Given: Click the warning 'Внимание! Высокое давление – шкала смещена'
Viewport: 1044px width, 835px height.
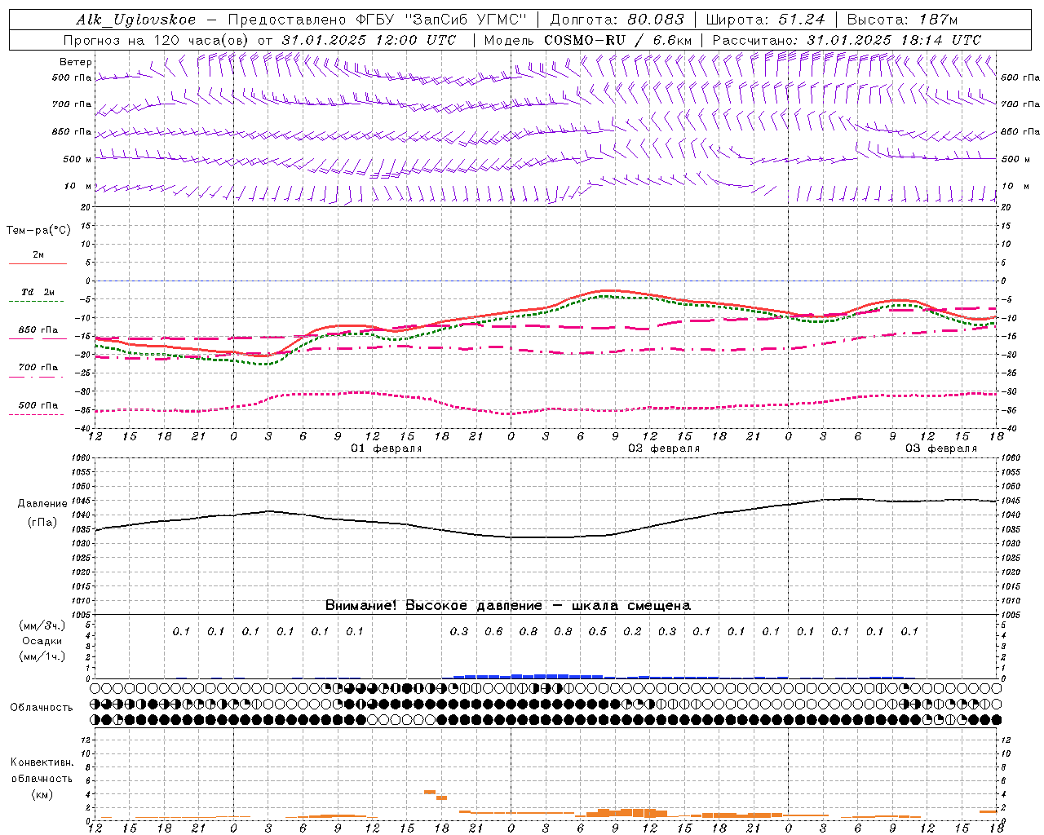Looking at the screenshot, I should pyautogui.click(x=508, y=606).
